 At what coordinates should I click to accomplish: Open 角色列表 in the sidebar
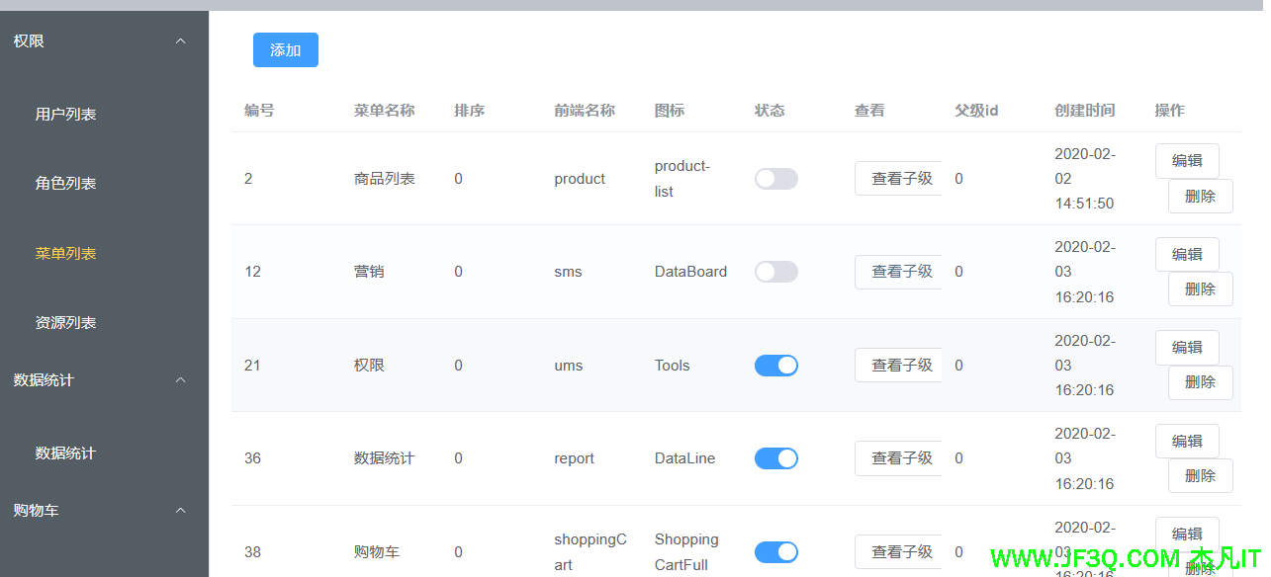coord(66,184)
